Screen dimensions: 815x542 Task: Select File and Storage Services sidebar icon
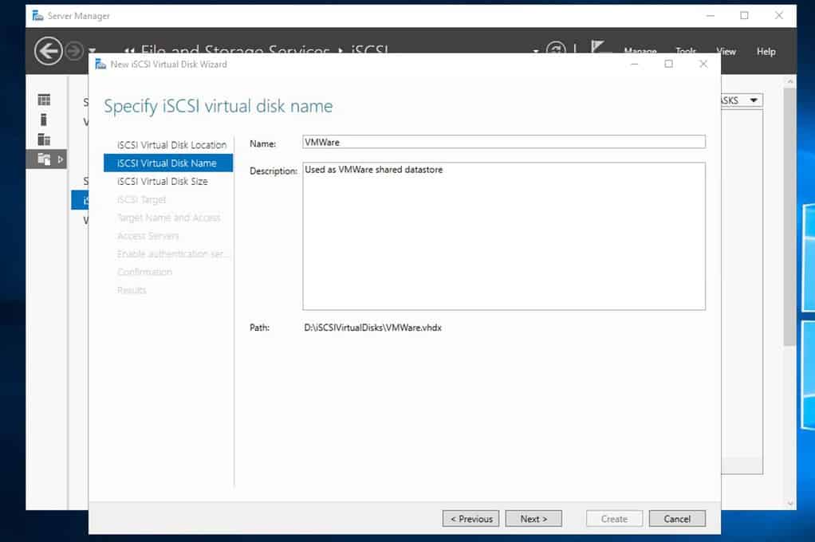point(44,159)
